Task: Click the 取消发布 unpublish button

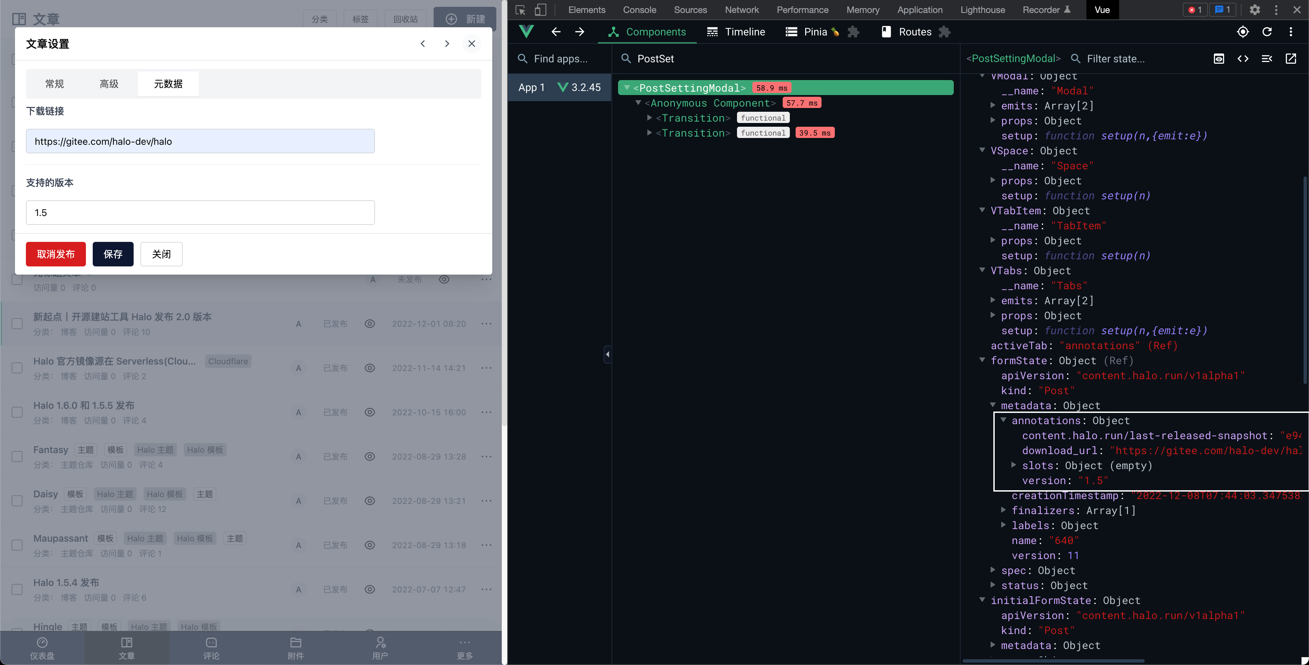Action: click(55, 254)
